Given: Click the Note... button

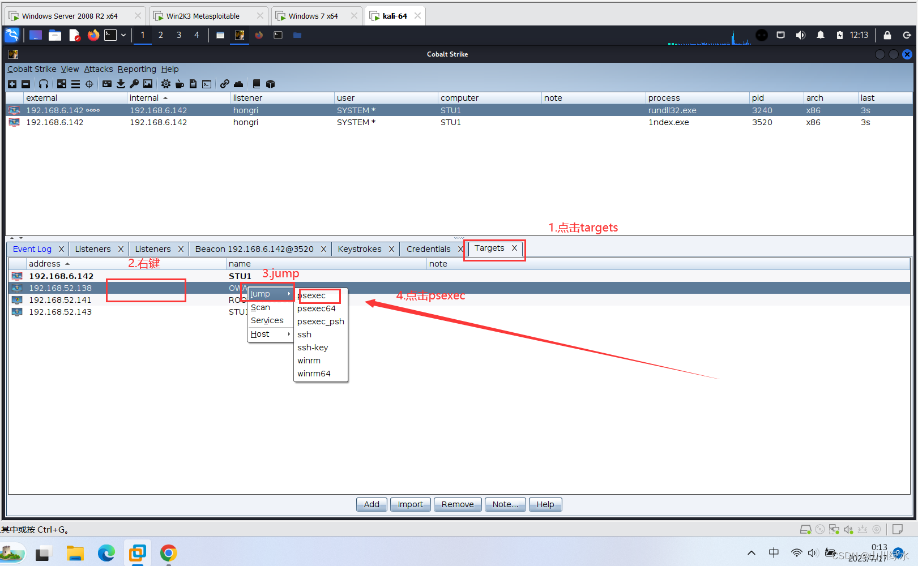Looking at the screenshot, I should [505, 504].
